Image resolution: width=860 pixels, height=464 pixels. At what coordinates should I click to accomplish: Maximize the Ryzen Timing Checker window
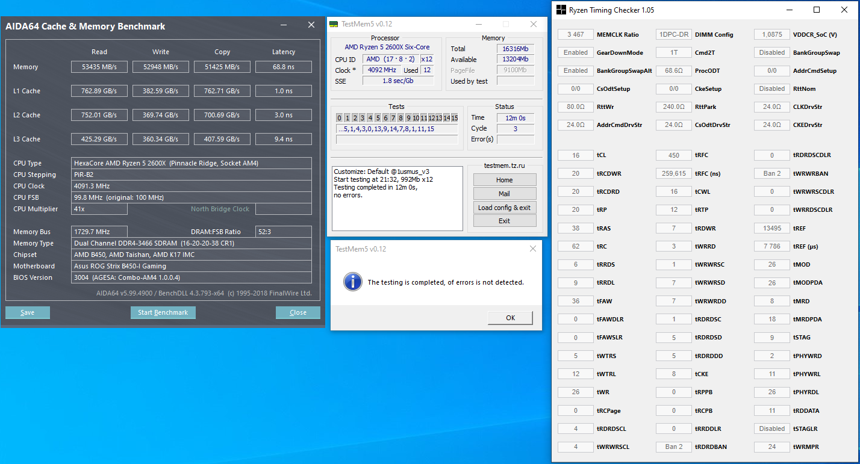(x=817, y=10)
